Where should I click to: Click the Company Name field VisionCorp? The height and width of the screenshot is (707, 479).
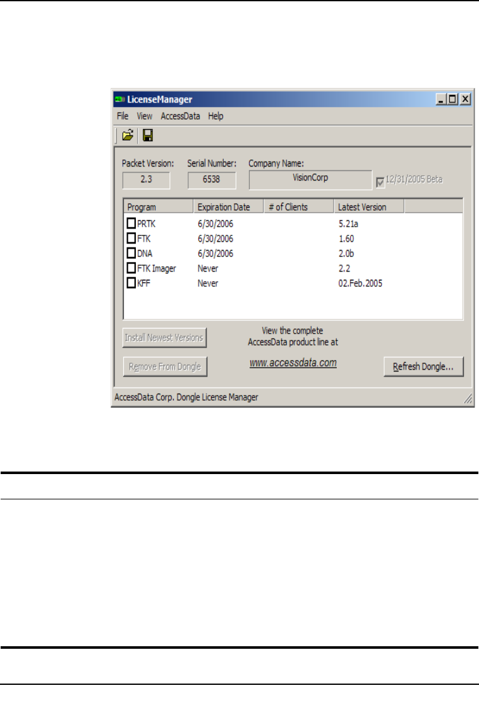point(311,180)
